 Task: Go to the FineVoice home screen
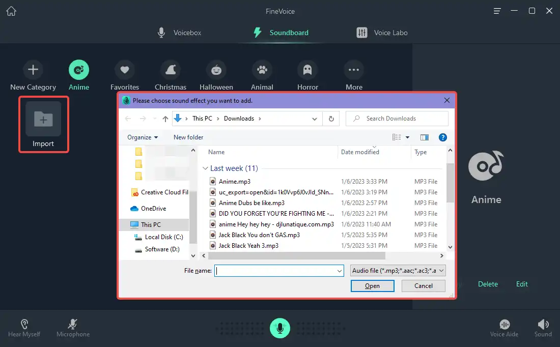point(11,11)
